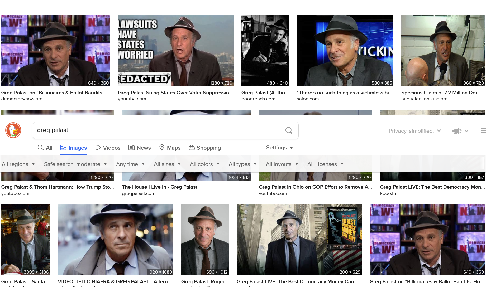Switch to the Shopping tab

205,148
